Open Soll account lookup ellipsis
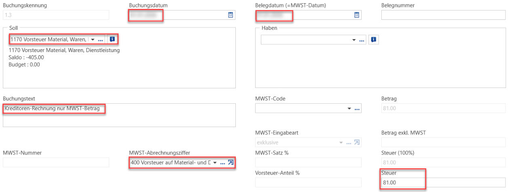510x192 pixels. [x=101, y=40]
